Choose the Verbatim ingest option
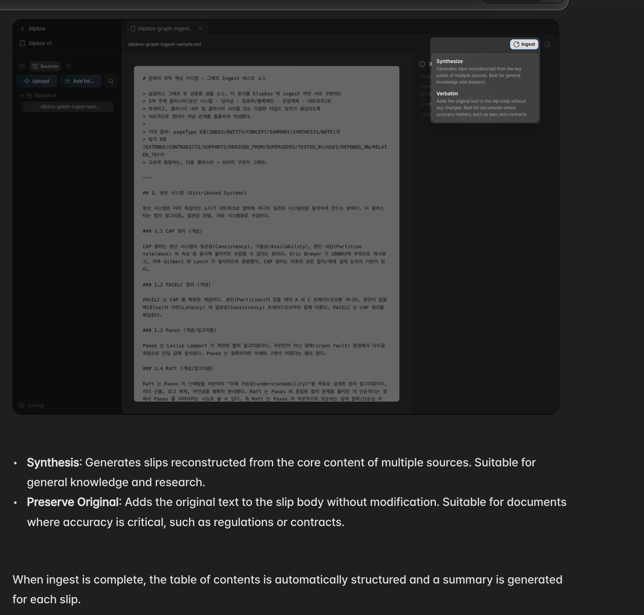The image size is (644, 615). pos(484,104)
